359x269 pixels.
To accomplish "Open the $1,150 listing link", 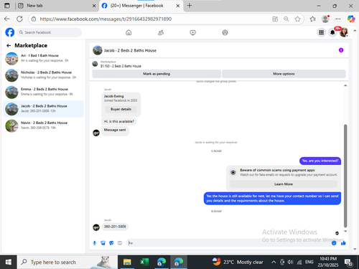I will pos(121,66).
